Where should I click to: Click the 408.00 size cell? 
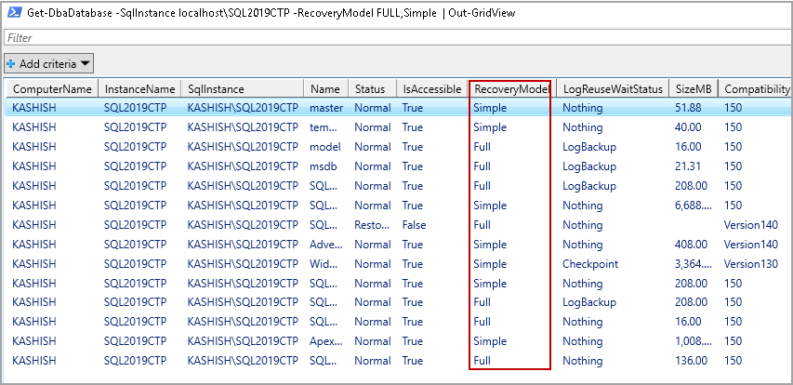[691, 245]
